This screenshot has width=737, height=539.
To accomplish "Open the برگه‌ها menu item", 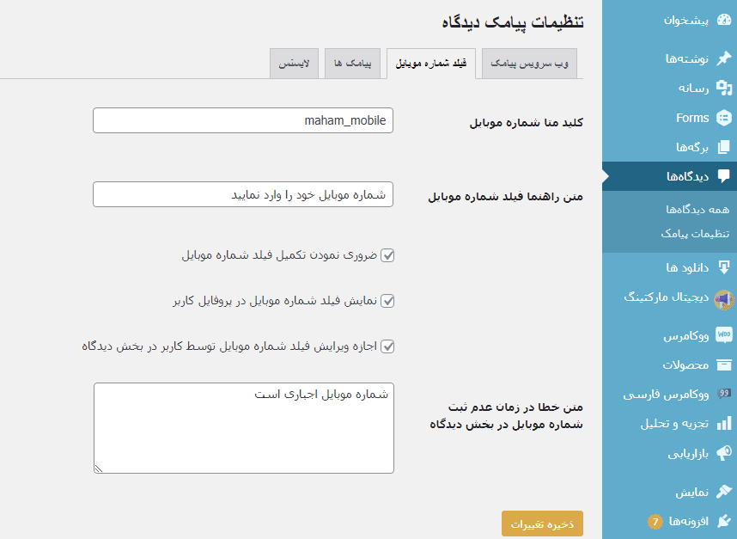I will (x=669, y=147).
